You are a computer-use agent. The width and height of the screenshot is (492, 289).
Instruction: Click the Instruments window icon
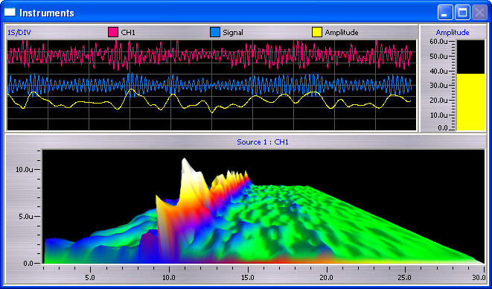click(x=10, y=12)
